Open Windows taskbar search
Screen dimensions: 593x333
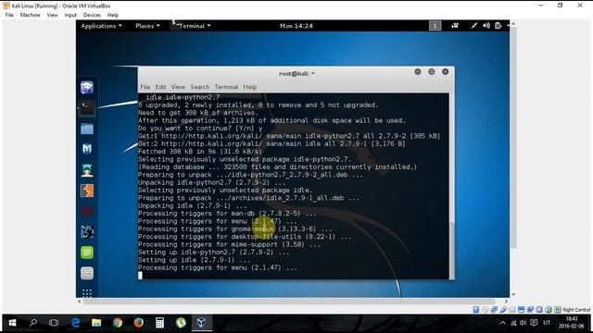pyautogui.click(x=33, y=323)
